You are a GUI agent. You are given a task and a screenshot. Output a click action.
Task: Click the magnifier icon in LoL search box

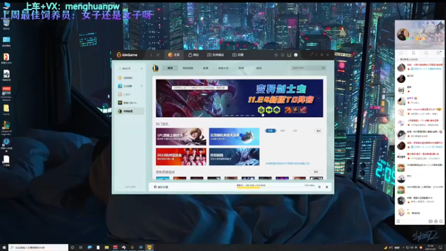[x=323, y=68]
